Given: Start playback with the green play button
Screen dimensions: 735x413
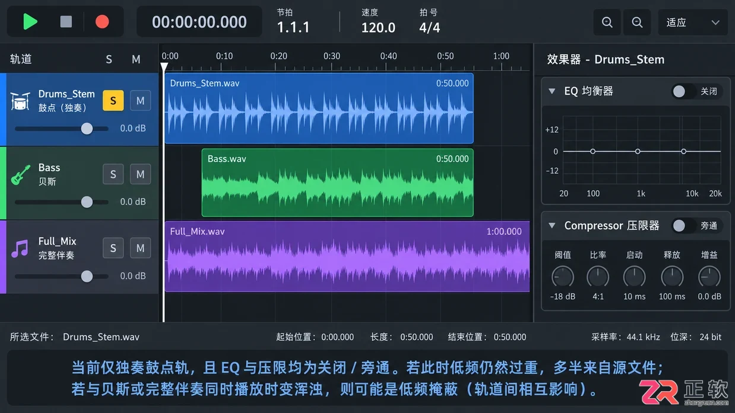Looking at the screenshot, I should pos(30,22).
